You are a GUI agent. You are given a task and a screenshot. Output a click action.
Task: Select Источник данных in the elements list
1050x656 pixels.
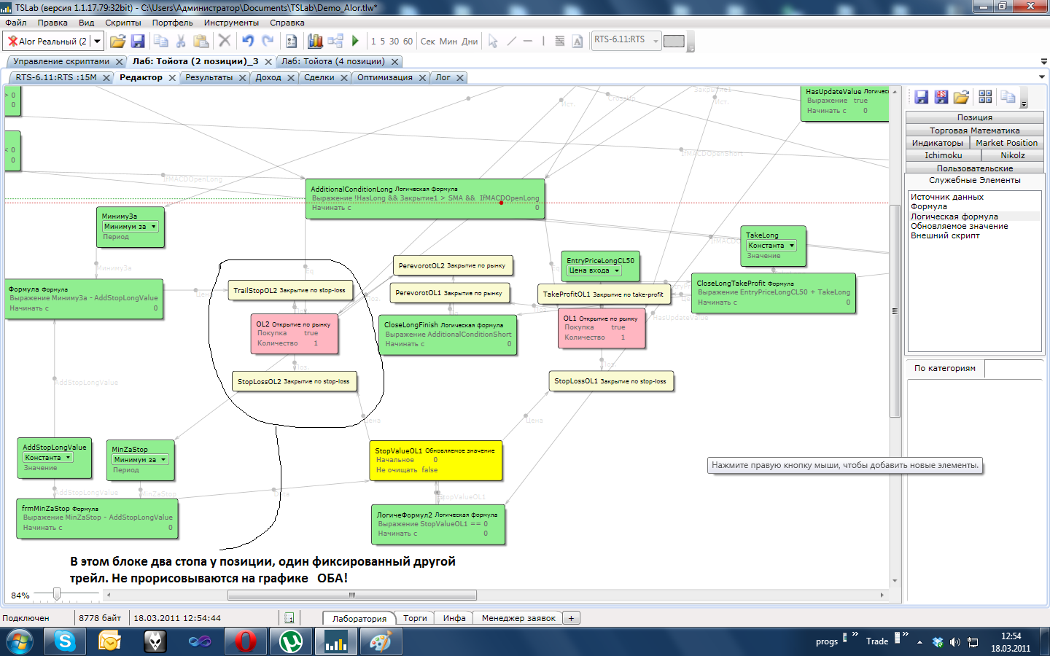946,197
